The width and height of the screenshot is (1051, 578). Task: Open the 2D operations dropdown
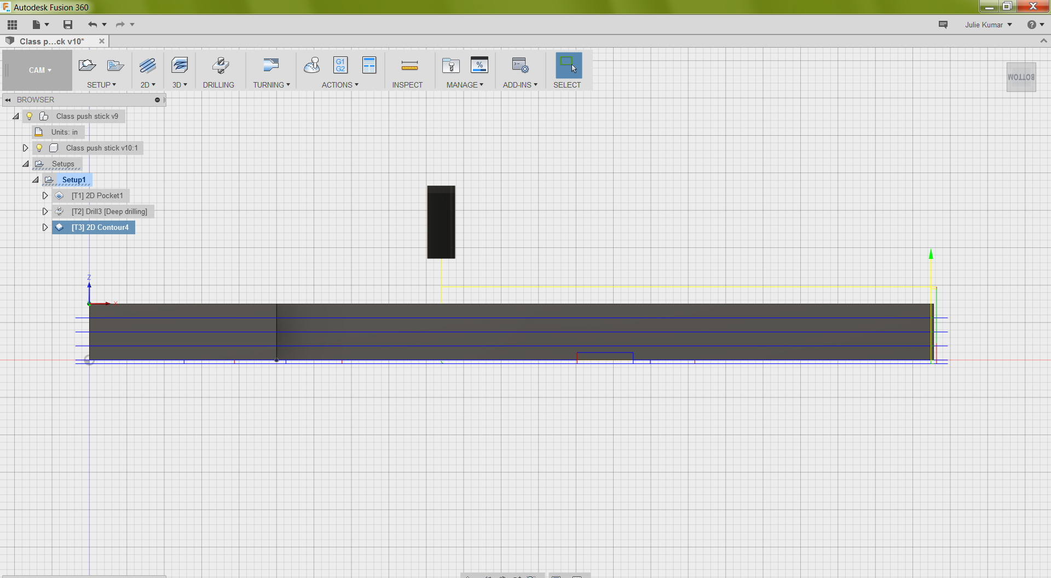148,85
